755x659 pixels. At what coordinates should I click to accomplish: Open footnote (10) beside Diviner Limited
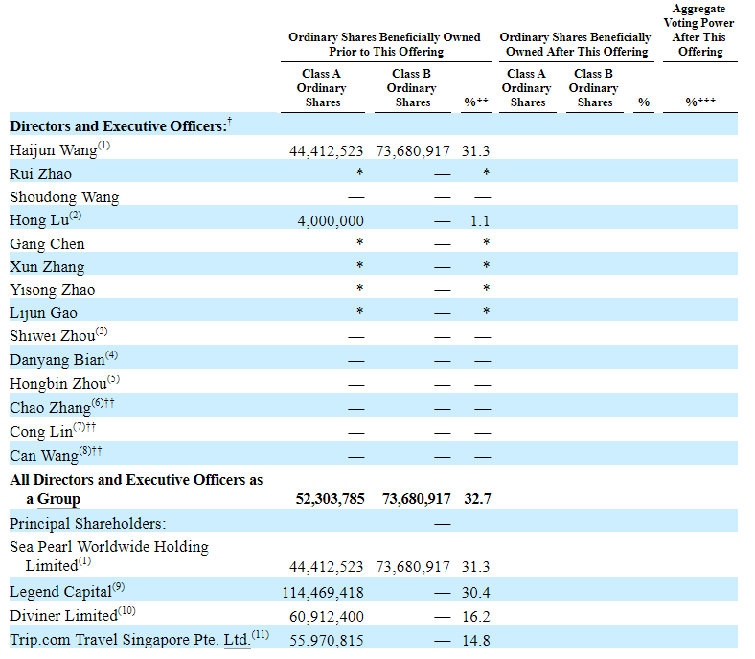pyautogui.click(x=127, y=610)
